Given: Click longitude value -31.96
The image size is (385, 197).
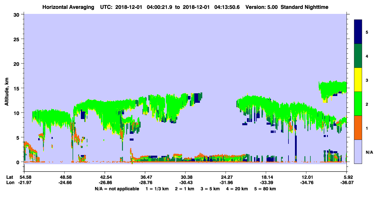Looking at the screenshot, I should [226, 183].
